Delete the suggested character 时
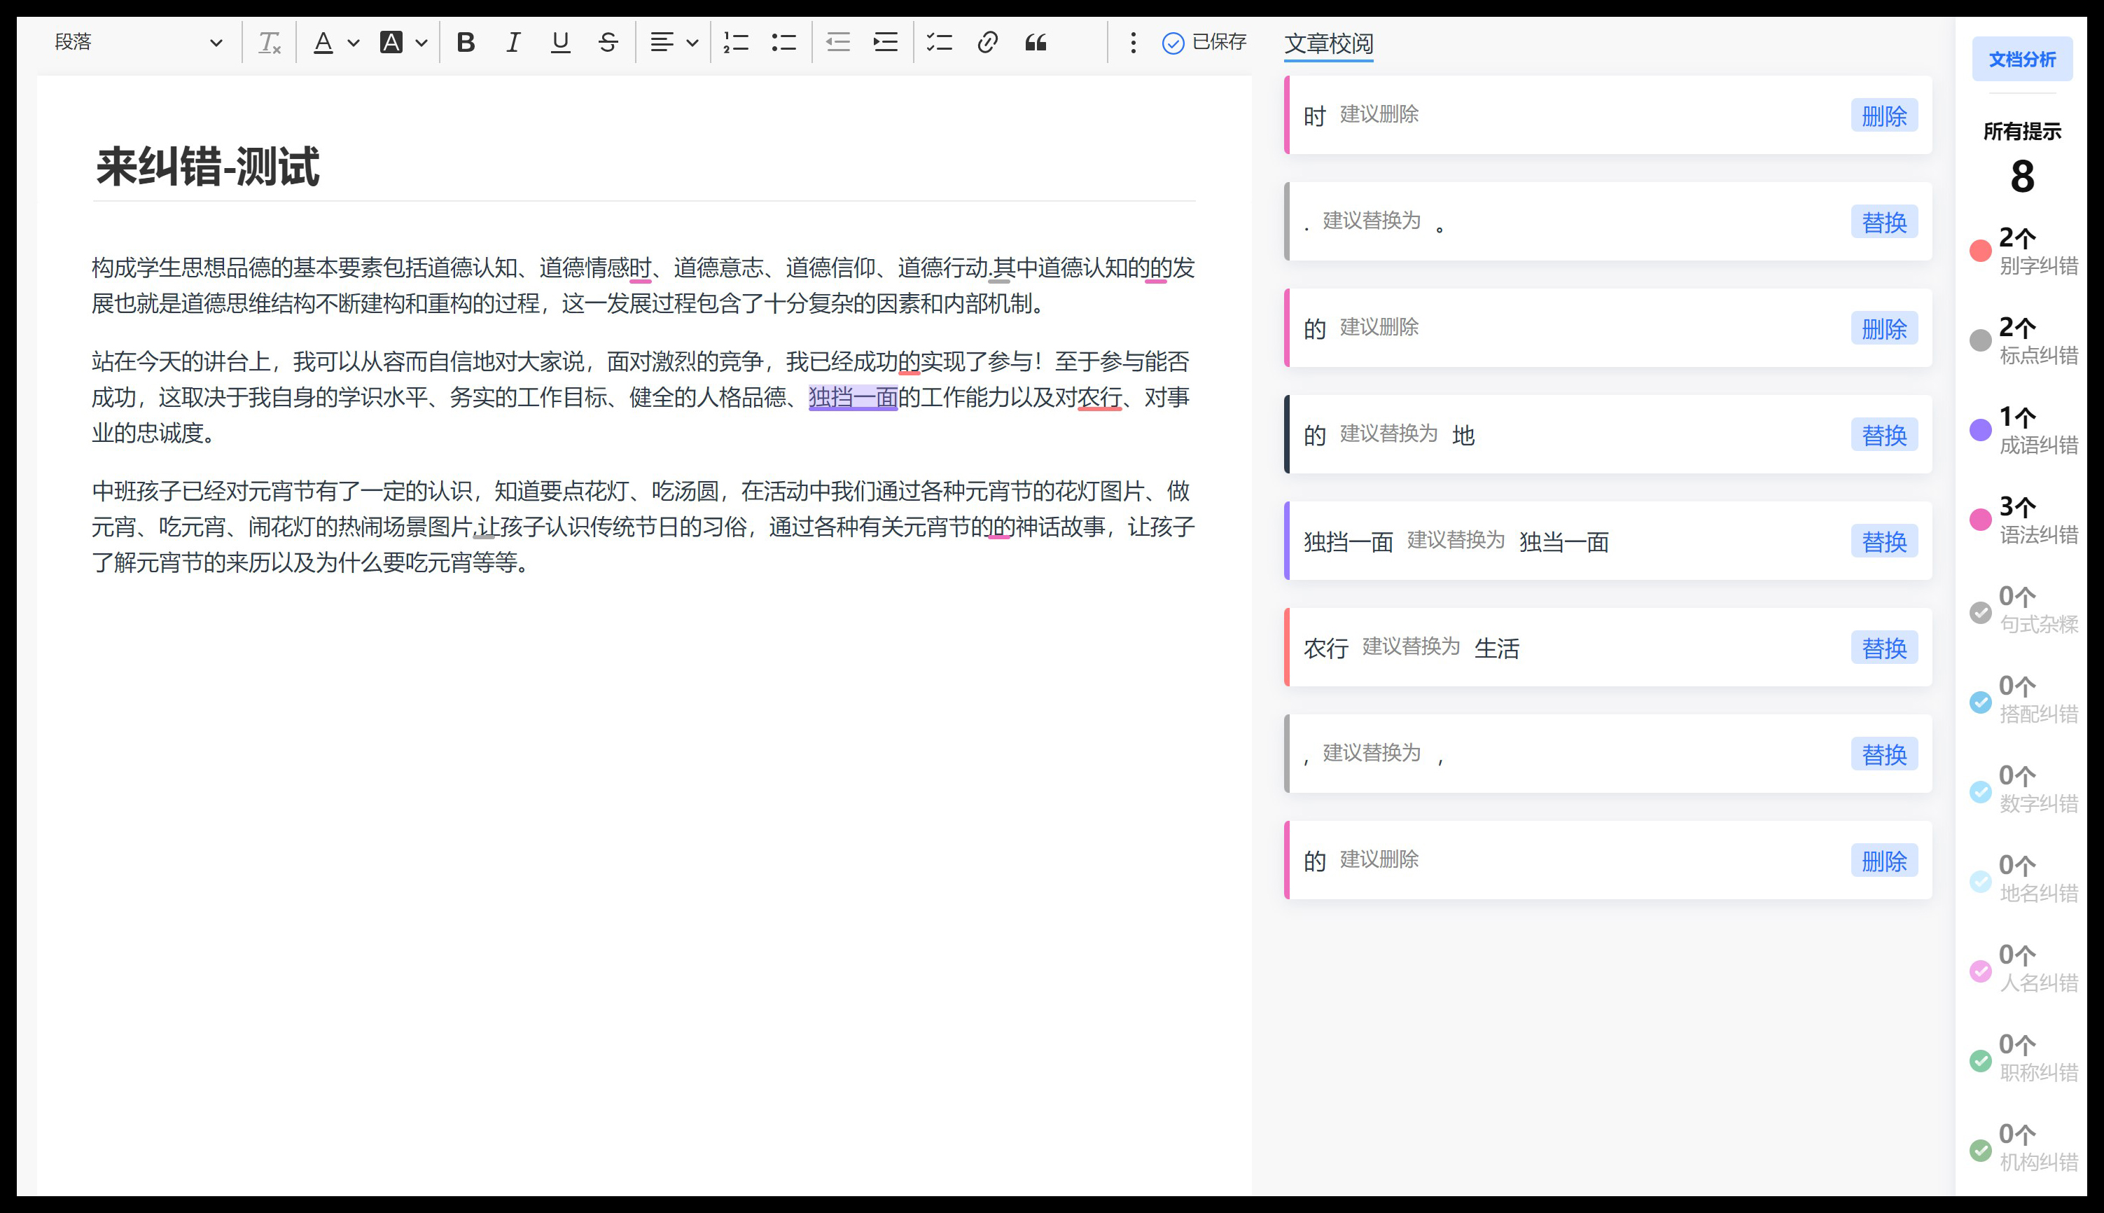2104x1213 pixels. pos(1884,116)
